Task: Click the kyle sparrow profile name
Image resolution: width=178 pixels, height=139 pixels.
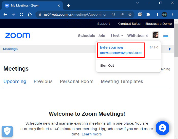Action: point(111,47)
